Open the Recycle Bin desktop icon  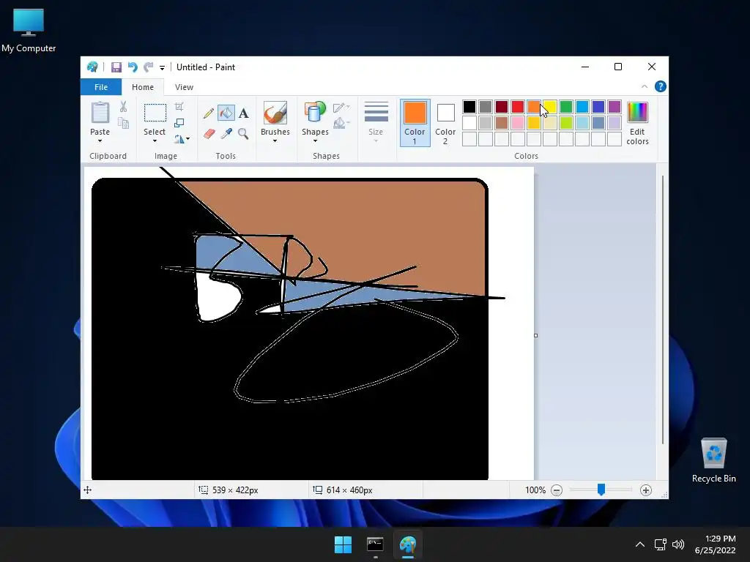coord(713,460)
